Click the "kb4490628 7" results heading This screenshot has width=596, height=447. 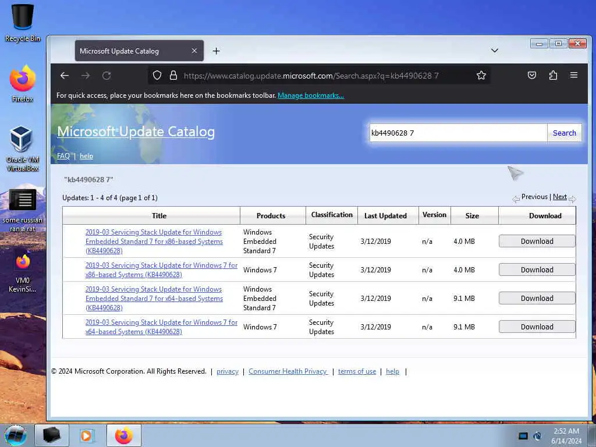click(x=88, y=179)
